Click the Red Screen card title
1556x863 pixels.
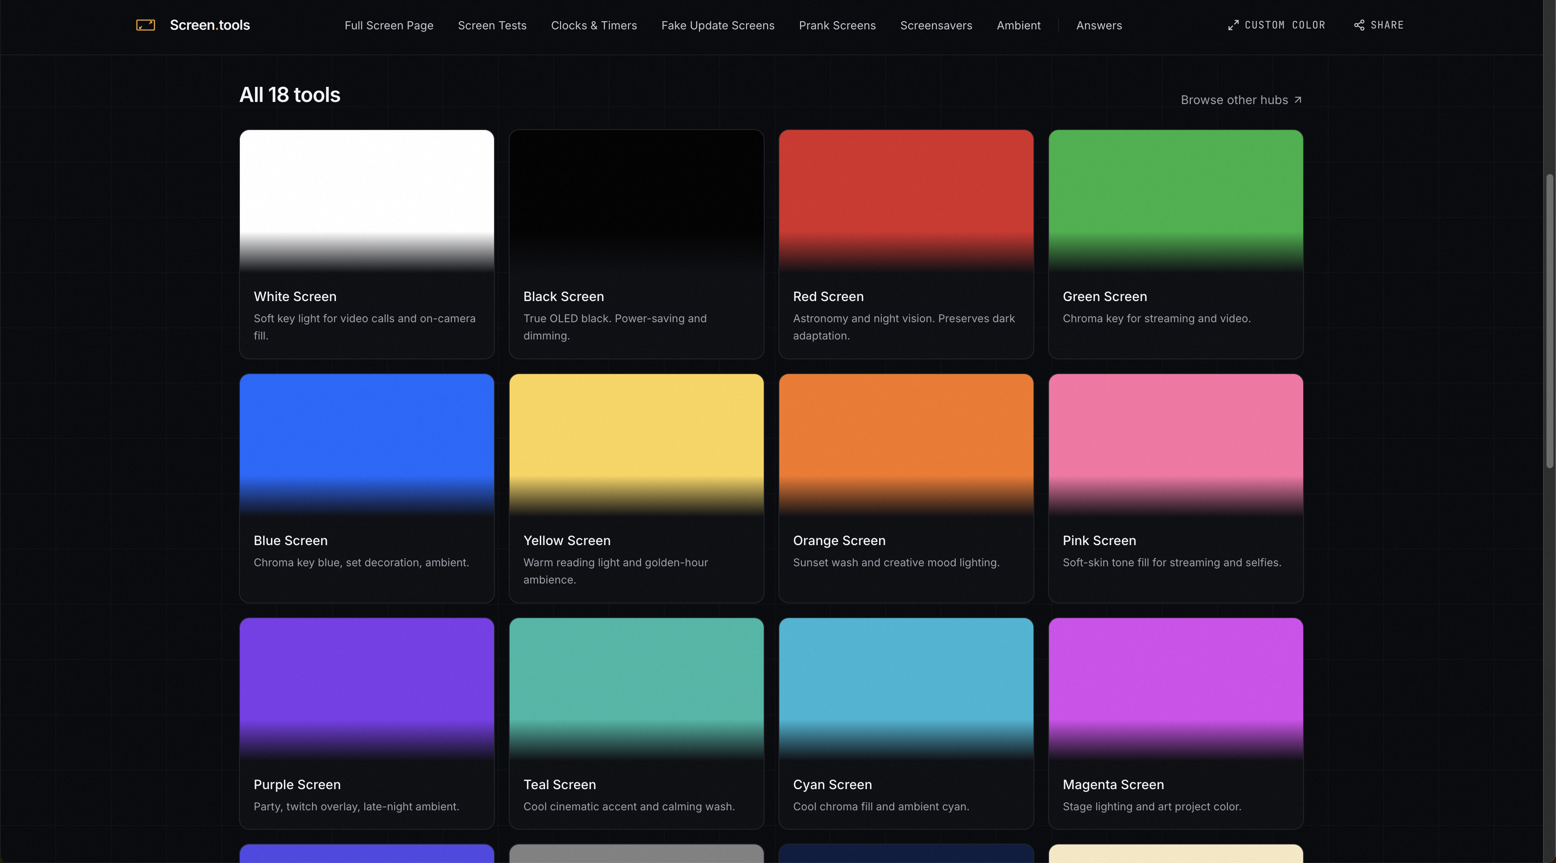(828, 296)
